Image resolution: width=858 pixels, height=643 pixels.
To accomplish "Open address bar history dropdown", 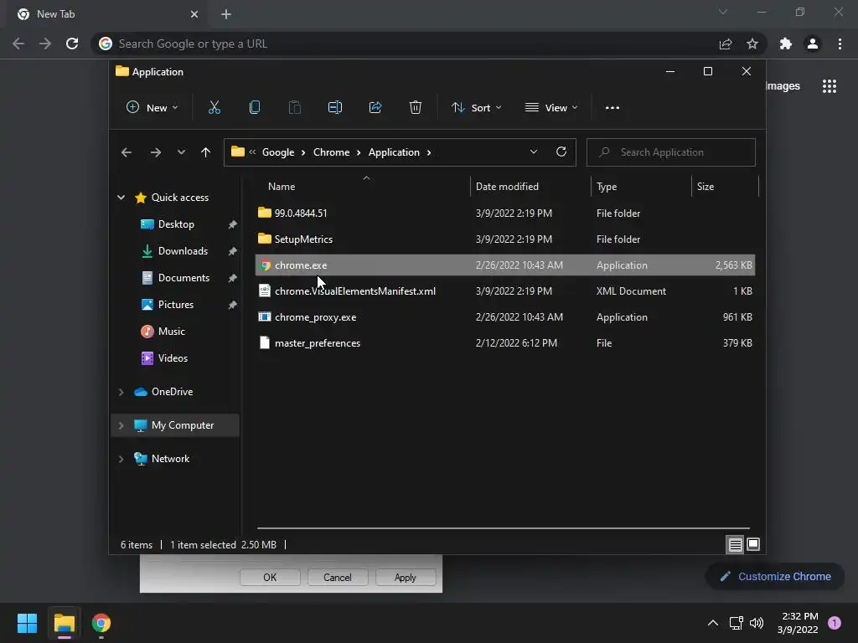I will [534, 152].
